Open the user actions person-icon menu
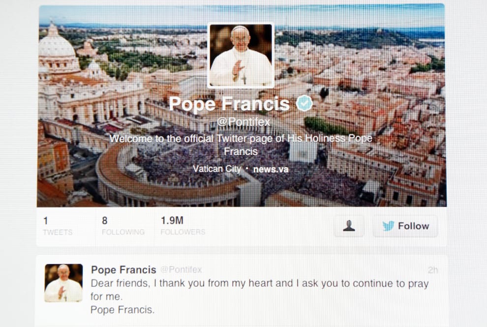This screenshot has height=327, width=487. [x=349, y=226]
